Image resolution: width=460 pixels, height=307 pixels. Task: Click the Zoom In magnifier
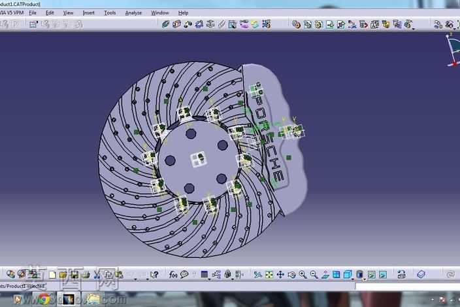303,274
